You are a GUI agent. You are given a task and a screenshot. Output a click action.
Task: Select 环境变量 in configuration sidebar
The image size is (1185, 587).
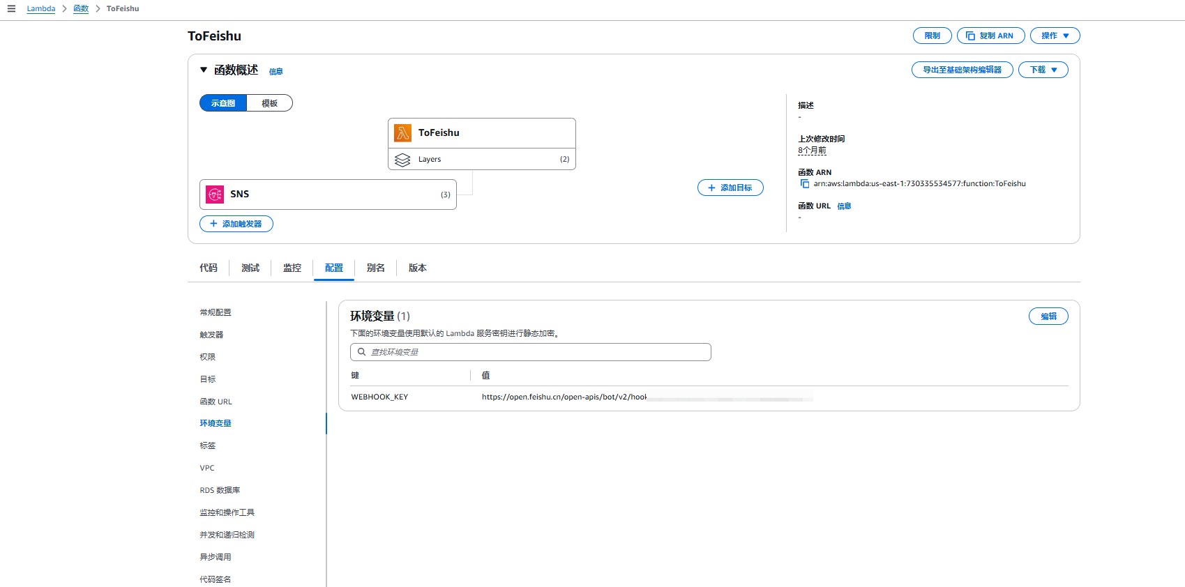coord(216,423)
